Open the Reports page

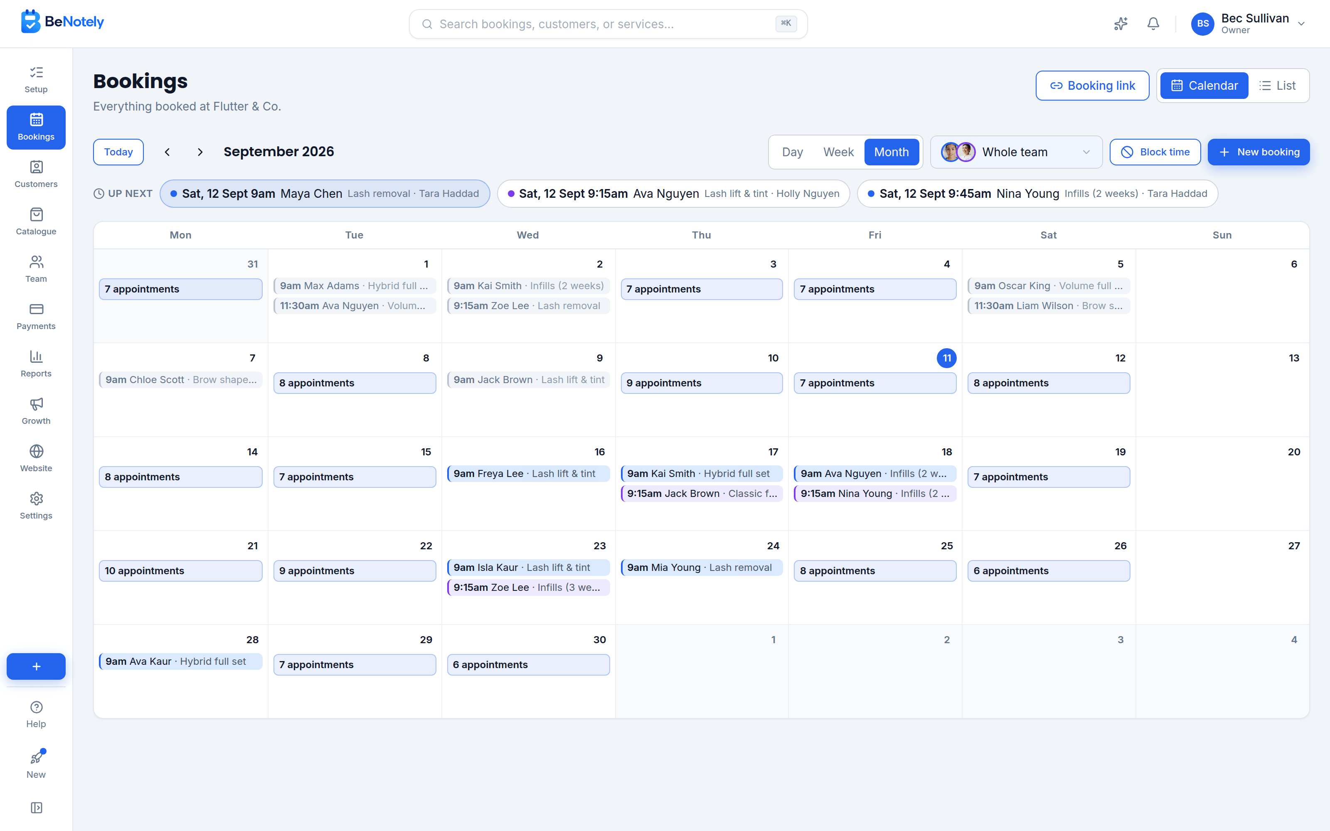click(x=36, y=364)
